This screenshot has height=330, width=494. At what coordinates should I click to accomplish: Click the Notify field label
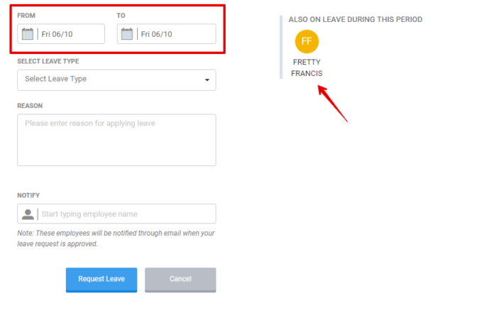click(x=28, y=195)
